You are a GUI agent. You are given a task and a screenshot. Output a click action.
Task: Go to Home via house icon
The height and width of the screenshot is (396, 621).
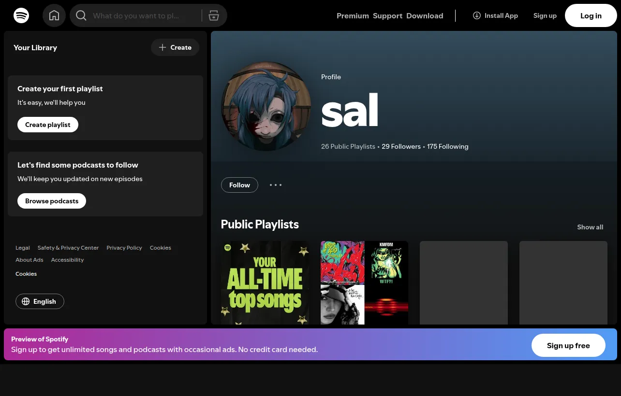54,15
